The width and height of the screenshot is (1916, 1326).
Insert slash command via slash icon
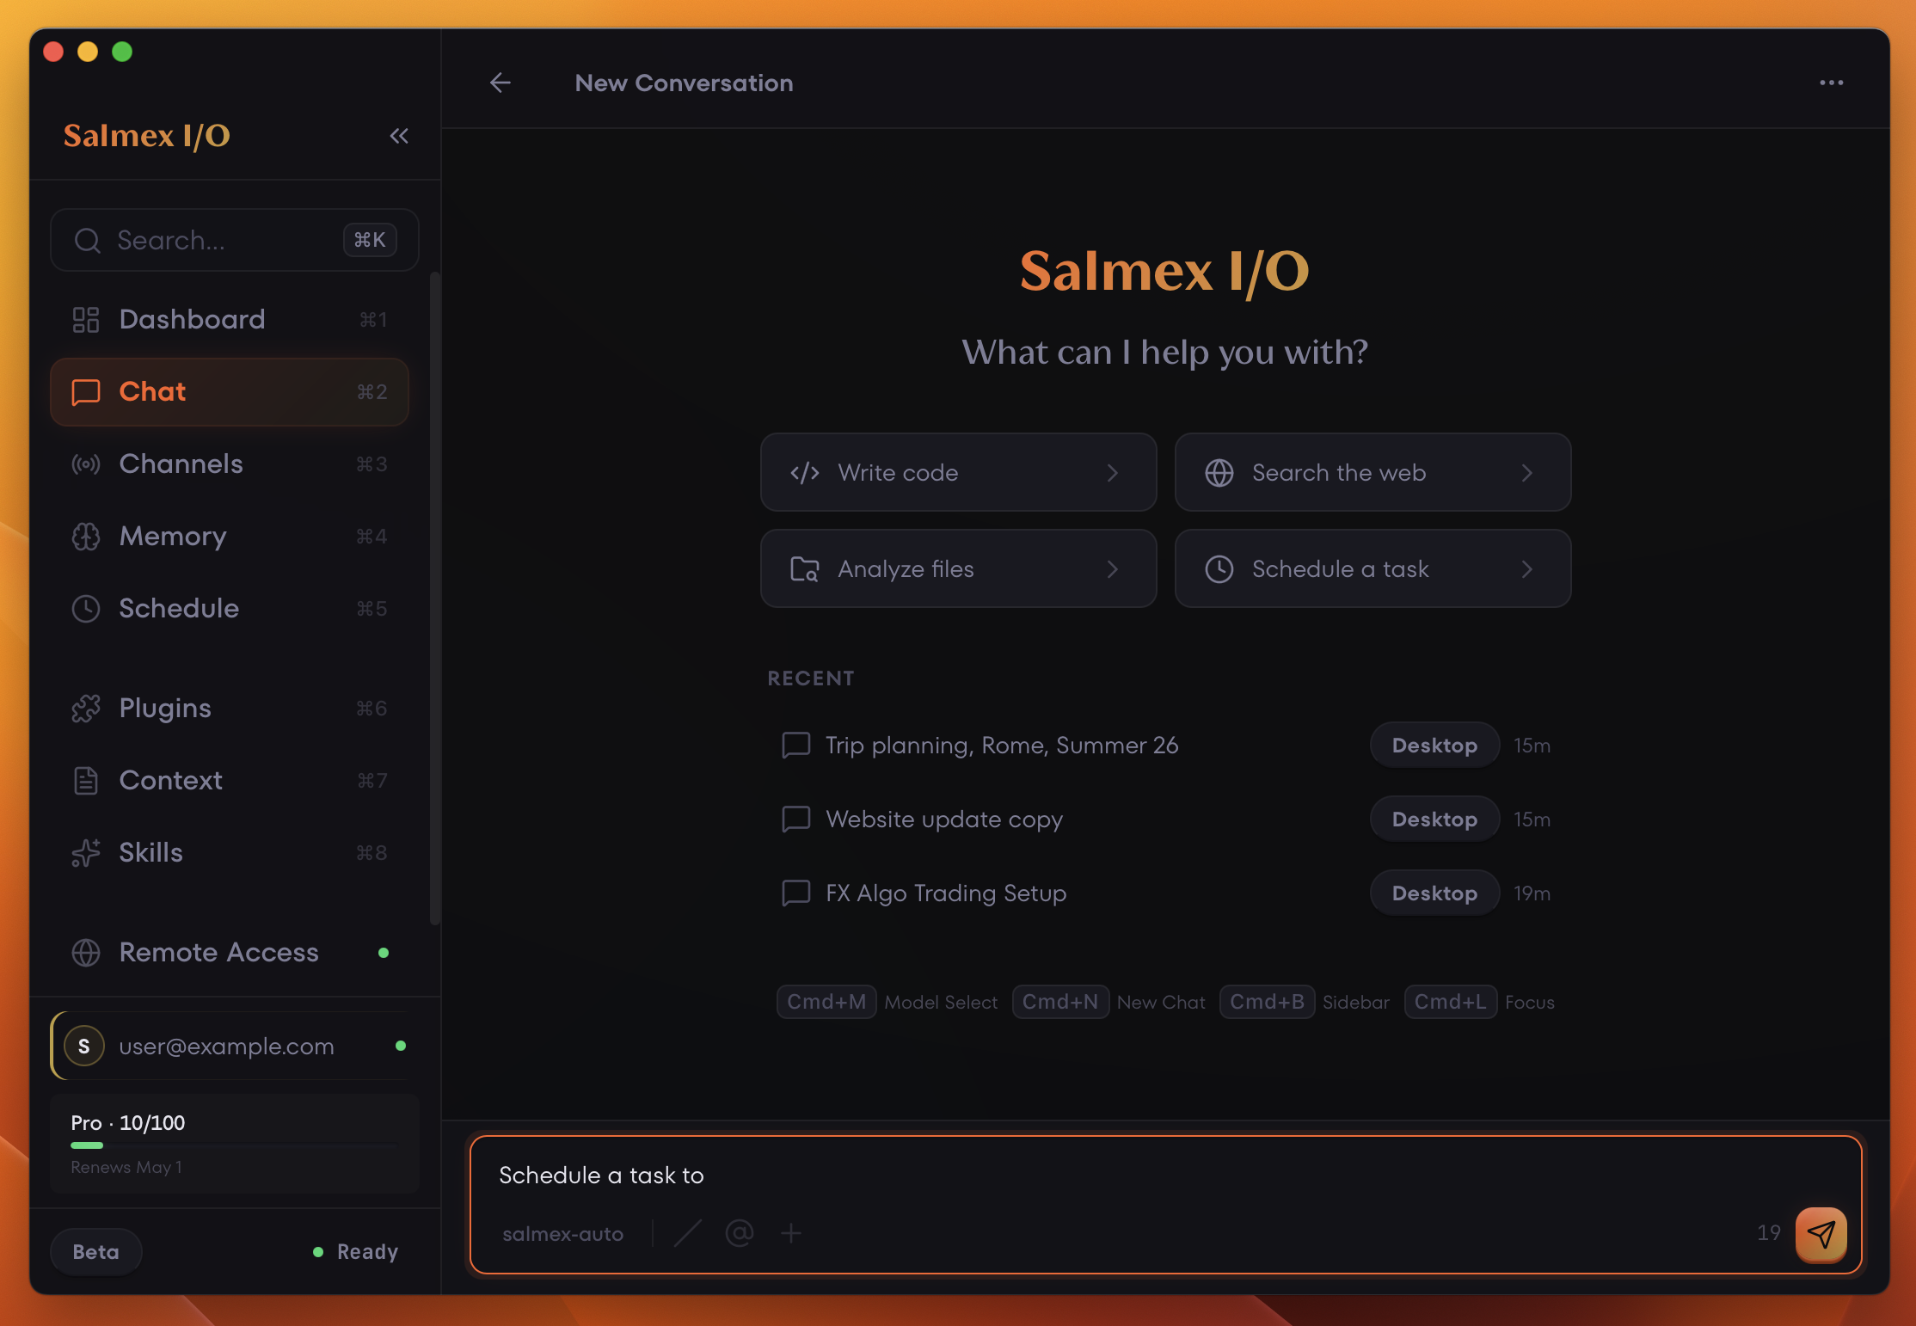688,1233
